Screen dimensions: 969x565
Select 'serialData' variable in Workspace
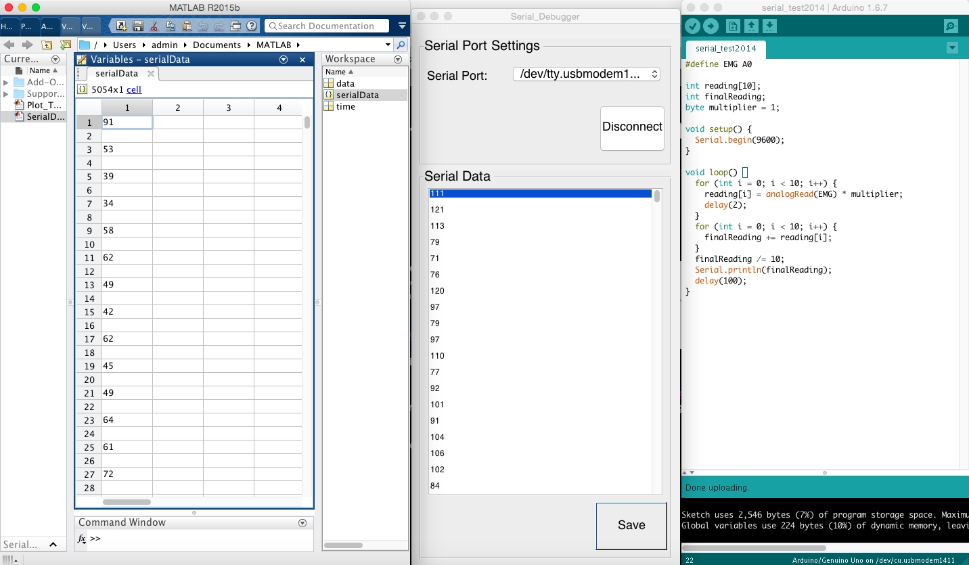pyautogui.click(x=365, y=95)
